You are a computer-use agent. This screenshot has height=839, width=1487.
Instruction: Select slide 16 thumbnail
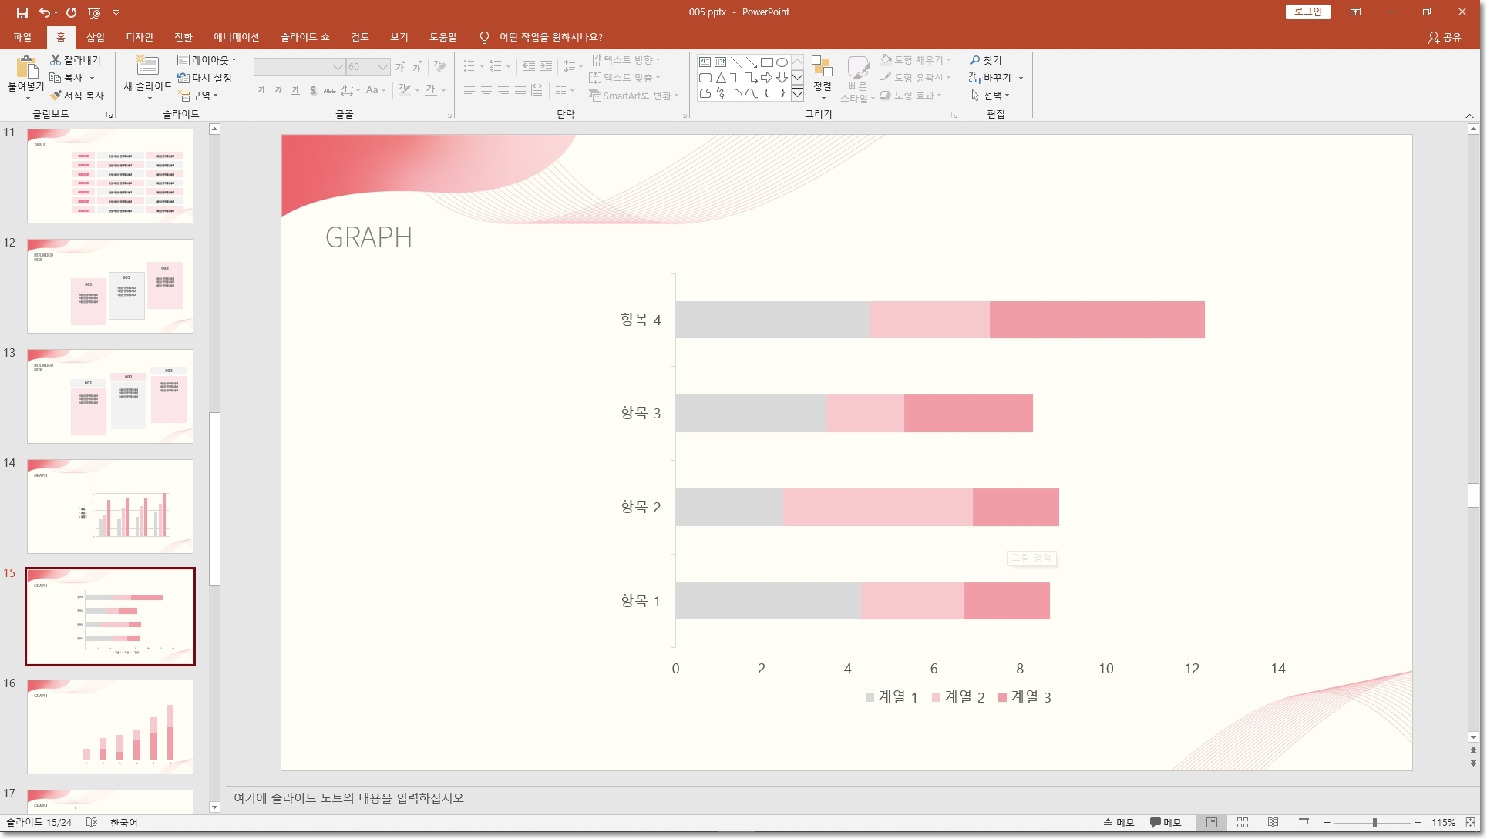(x=110, y=727)
